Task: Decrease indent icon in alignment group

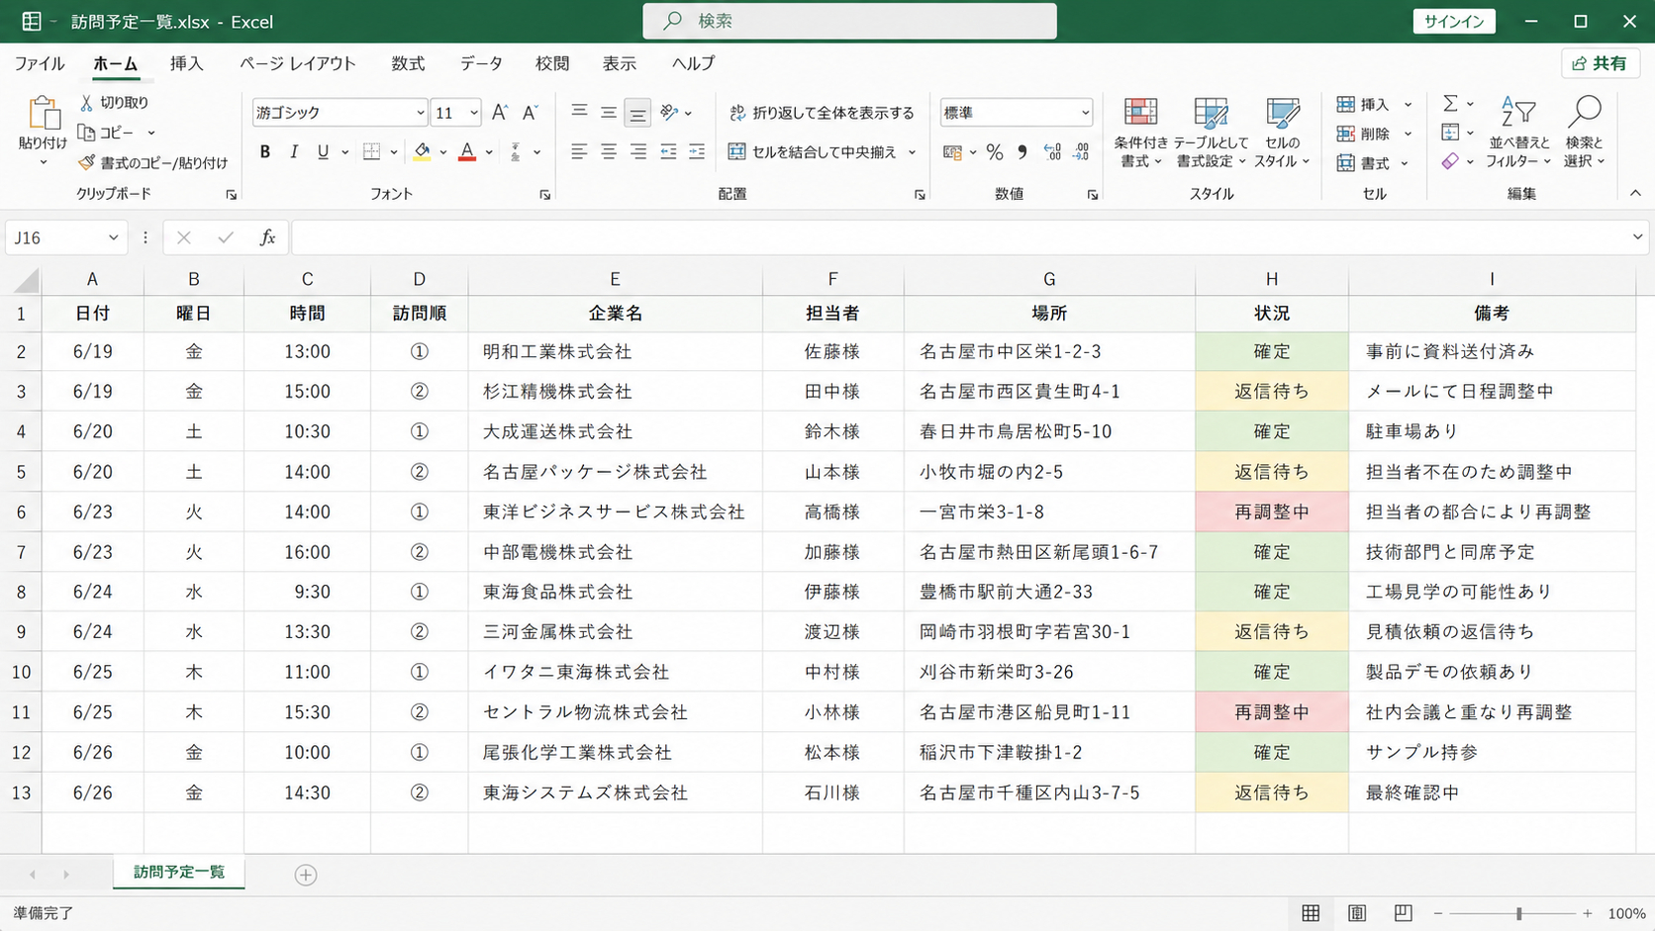Action: tap(668, 151)
